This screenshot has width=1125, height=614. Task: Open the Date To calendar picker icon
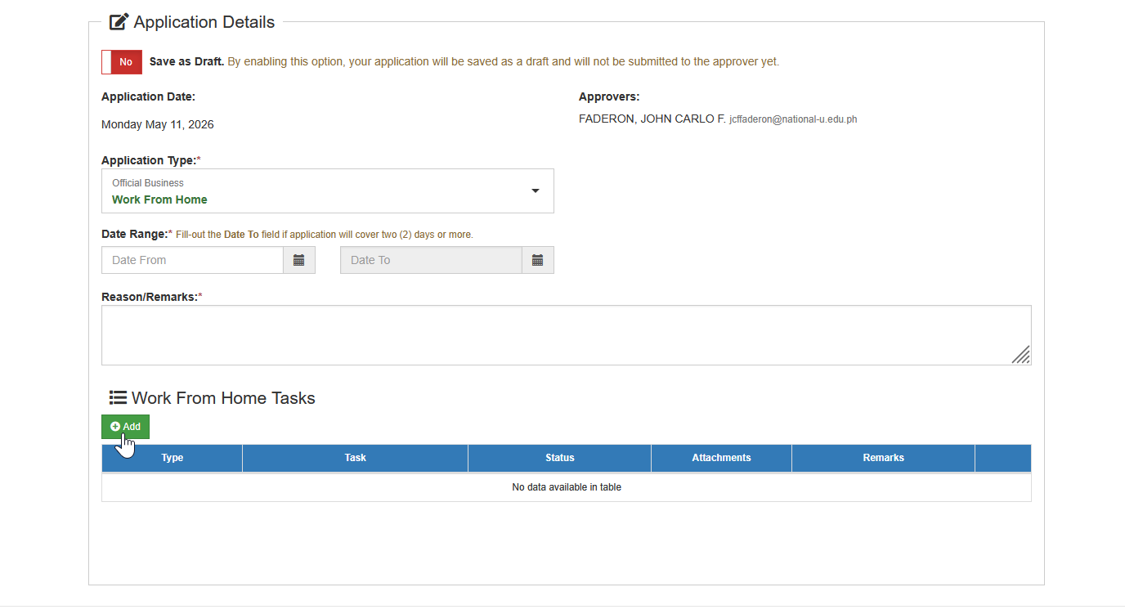[x=538, y=260]
